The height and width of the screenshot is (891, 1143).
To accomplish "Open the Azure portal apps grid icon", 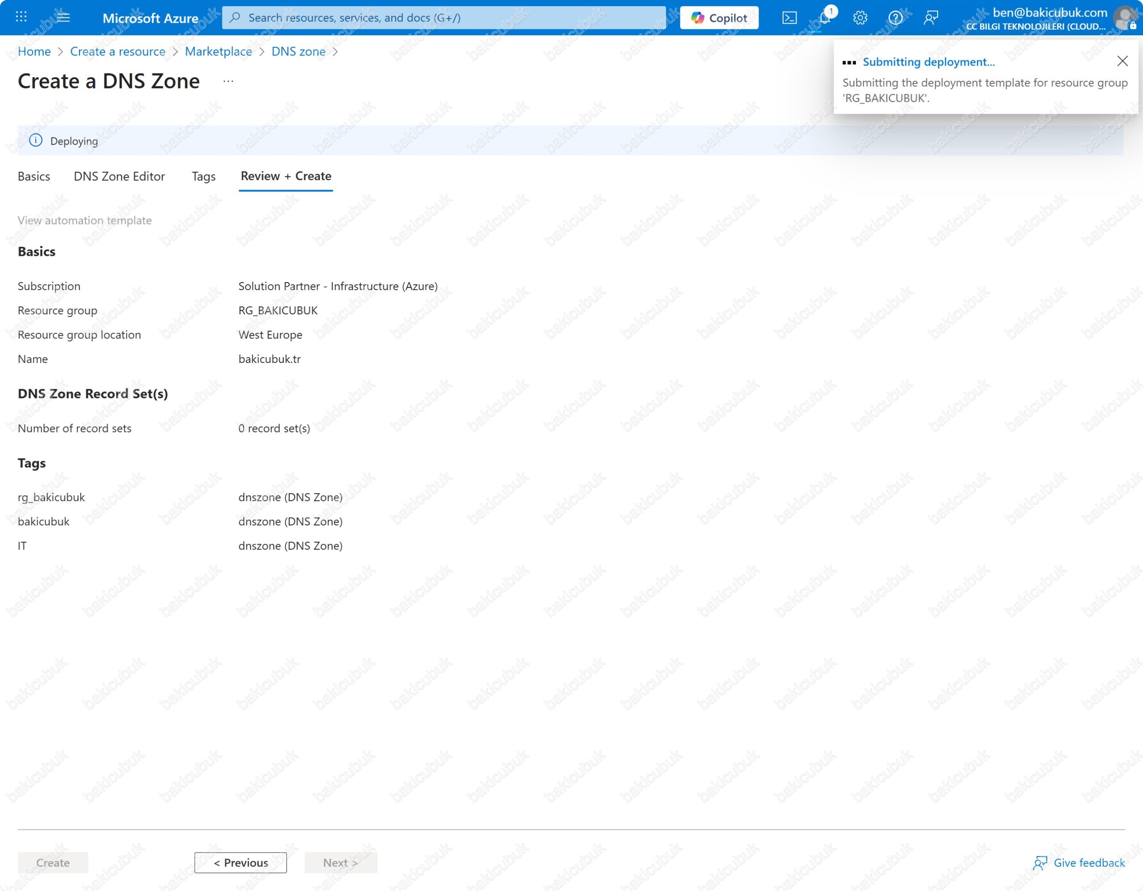I will (21, 17).
